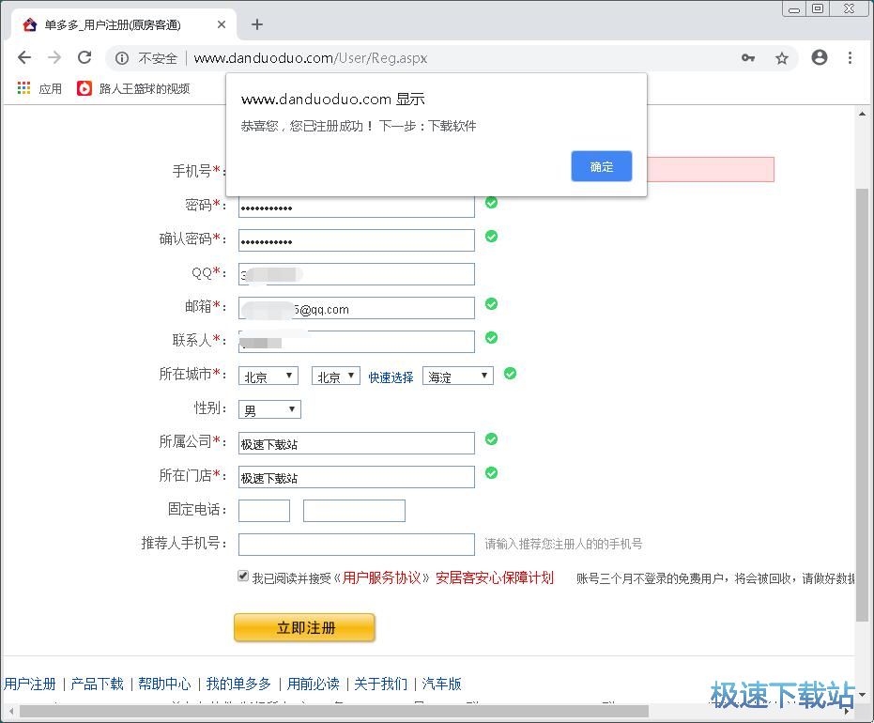Image resolution: width=874 pixels, height=723 pixels.
Task: Click the scroll-up arrow of page scrollbar
Action: pos(863,114)
